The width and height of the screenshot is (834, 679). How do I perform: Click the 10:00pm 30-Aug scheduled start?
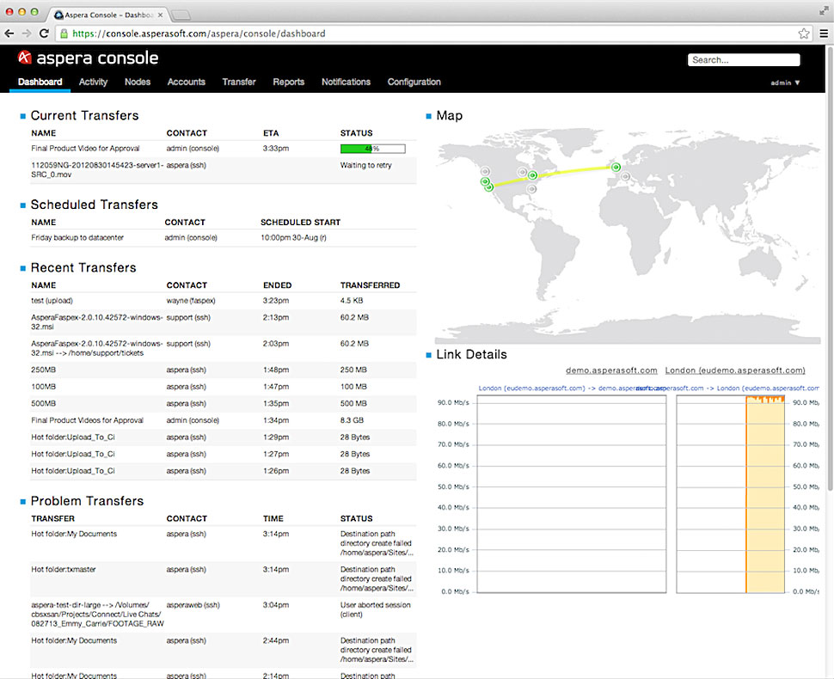(293, 238)
